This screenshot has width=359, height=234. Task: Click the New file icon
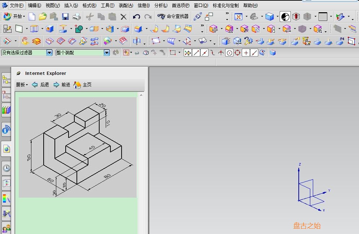point(32,17)
